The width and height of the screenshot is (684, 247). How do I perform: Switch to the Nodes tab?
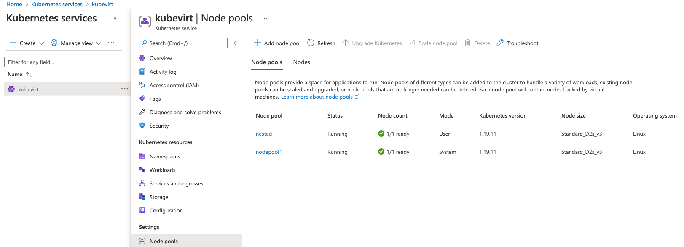[x=302, y=62]
